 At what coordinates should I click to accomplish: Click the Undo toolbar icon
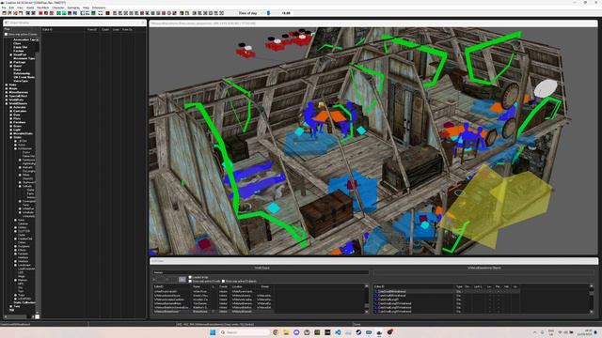28,13
